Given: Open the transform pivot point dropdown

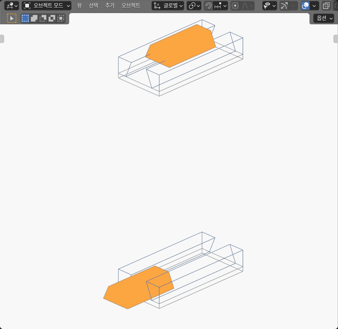Looking at the screenshot, I should [194, 6].
